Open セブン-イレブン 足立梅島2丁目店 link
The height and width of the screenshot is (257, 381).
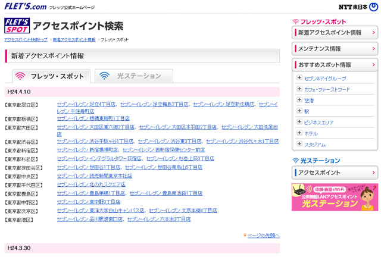tap(154, 104)
